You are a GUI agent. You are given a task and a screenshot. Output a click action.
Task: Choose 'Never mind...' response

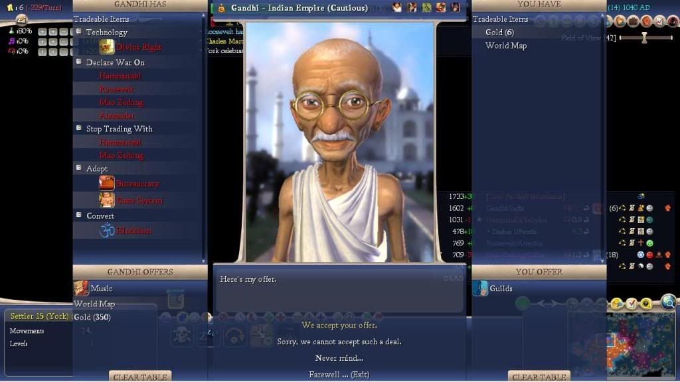339,358
